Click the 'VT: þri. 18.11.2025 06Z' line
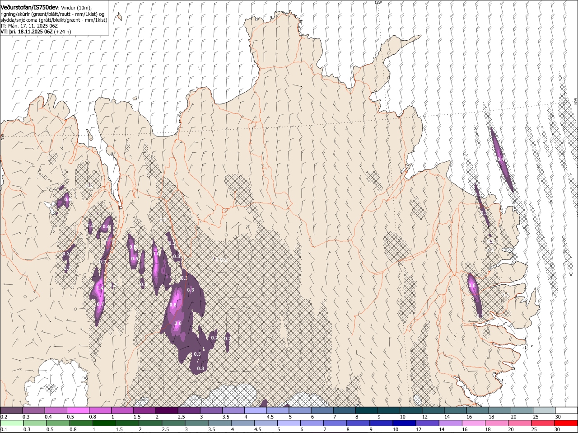The width and height of the screenshot is (578, 433). (x=27, y=32)
